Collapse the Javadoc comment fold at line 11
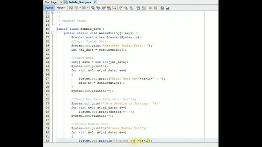Viewport: 262px width, 147px height. [x=52, y=12]
